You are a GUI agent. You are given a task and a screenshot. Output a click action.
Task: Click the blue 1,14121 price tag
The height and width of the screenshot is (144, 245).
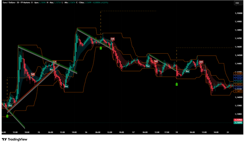pyautogui.click(x=238, y=87)
